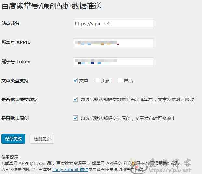Click the 站点域名 field label
The image size is (202, 174).
[x=10, y=23]
